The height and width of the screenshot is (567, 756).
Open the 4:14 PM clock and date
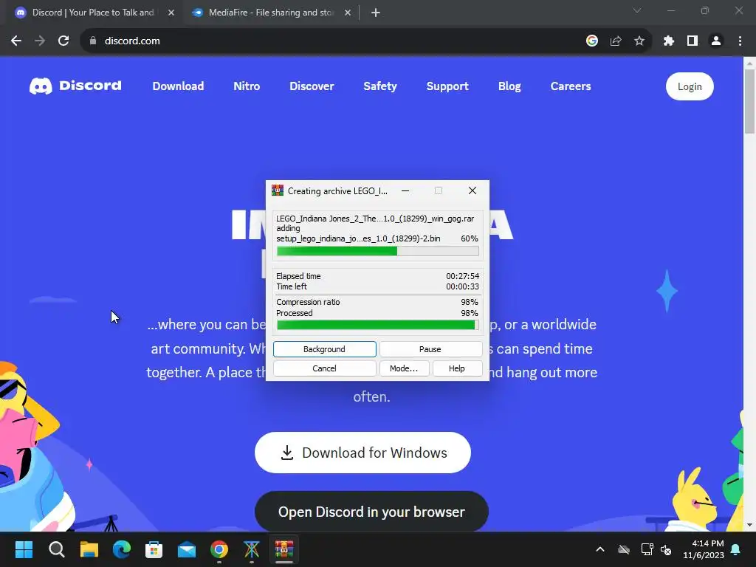point(704,549)
